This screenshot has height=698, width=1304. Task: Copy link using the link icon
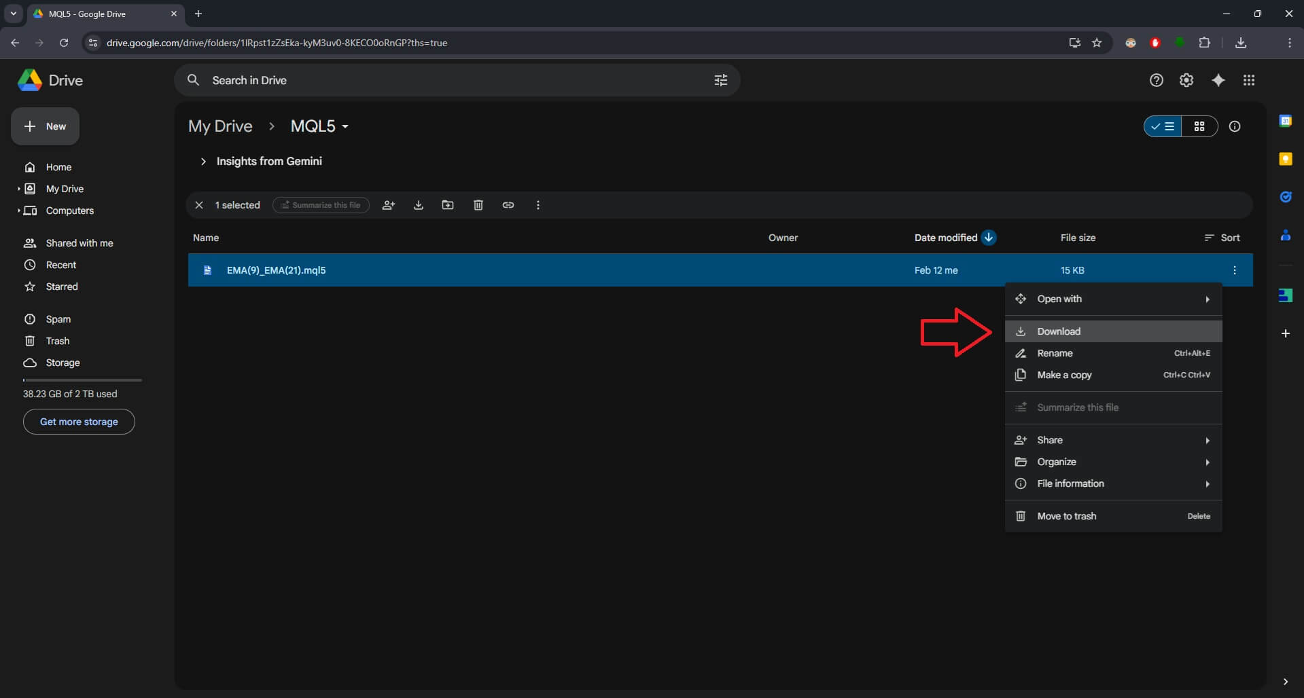click(508, 205)
